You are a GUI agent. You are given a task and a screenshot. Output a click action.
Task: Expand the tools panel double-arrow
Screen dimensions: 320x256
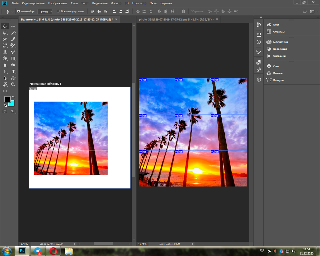pos(2,17)
